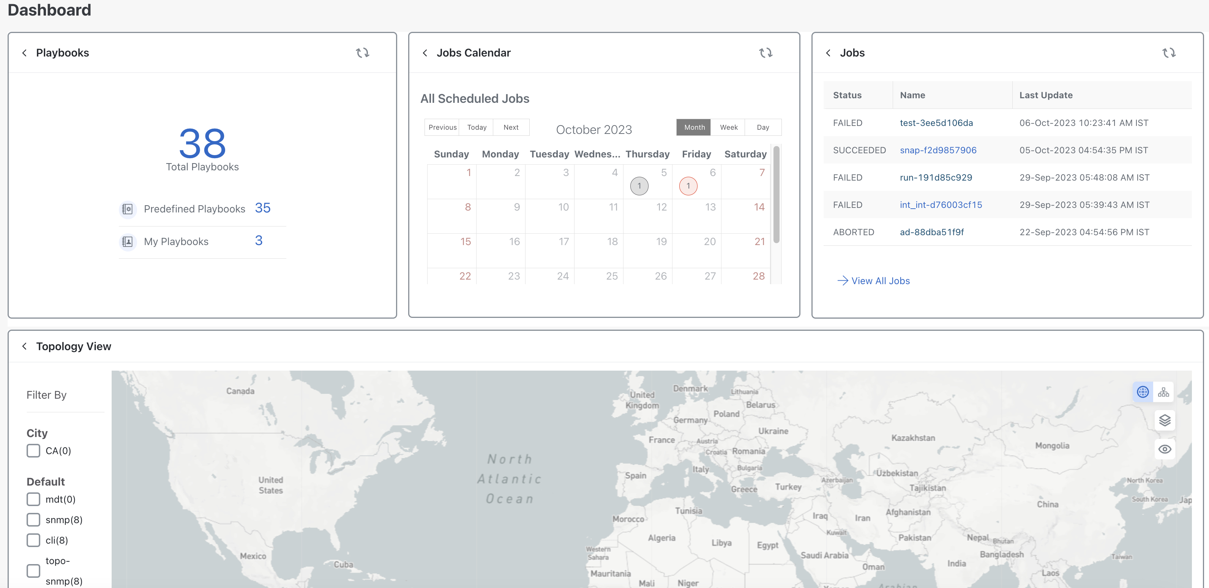Click the node diagram icon in Topology
Image resolution: width=1209 pixels, height=588 pixels.
coord(1164,392)
